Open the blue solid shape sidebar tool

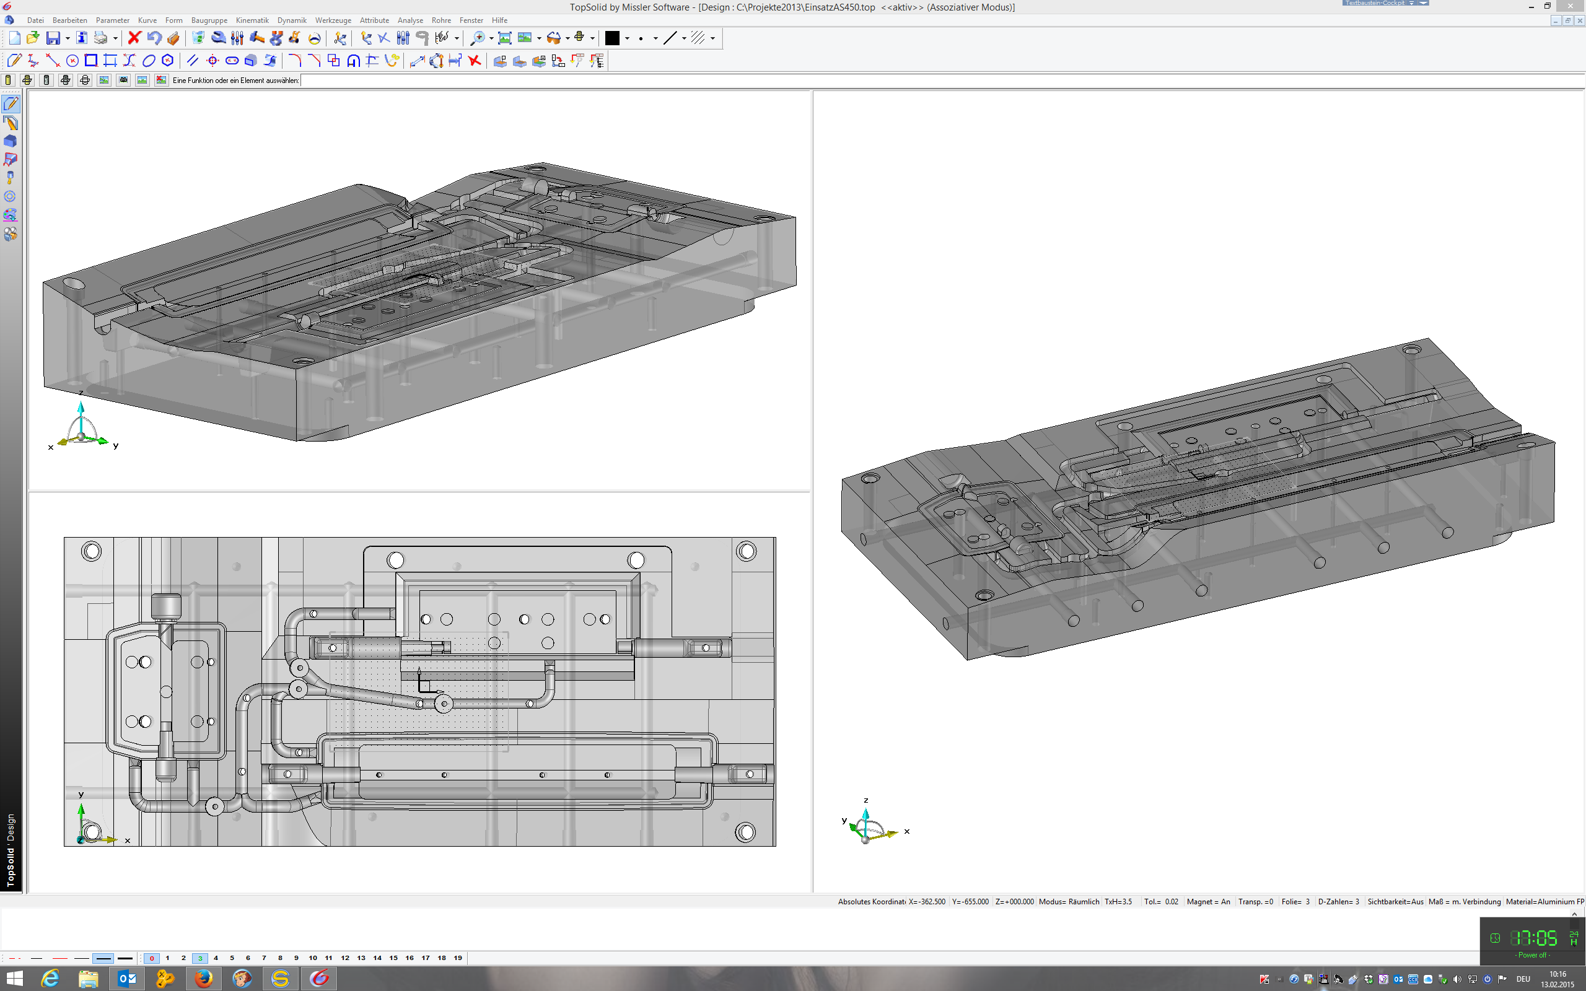[11, 141]
